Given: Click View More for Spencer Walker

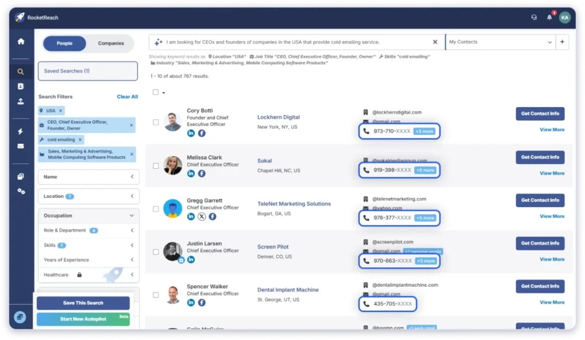Looking at the screenshot, I should coord(552,302).
